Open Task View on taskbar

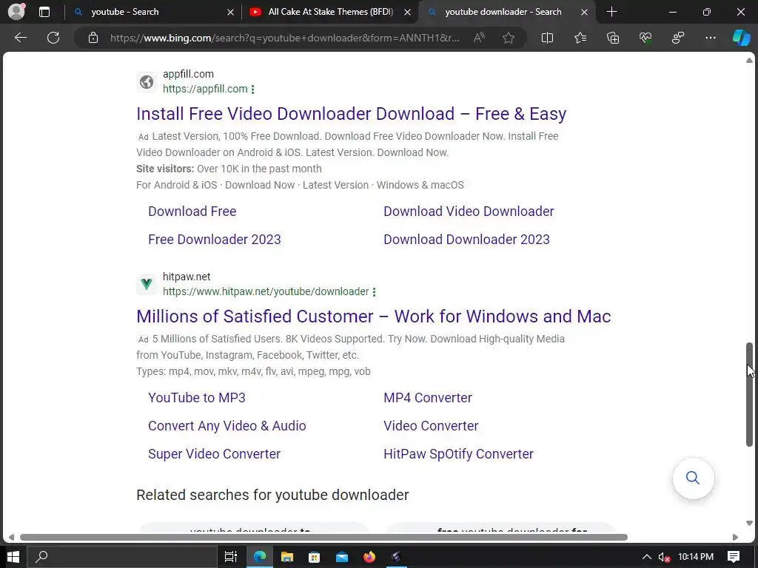tap(231, 557)
